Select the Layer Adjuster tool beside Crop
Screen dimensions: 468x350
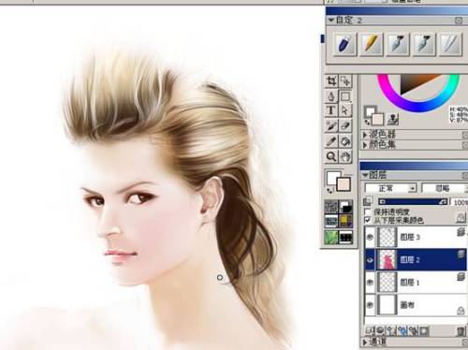click(x=345, y=81)
